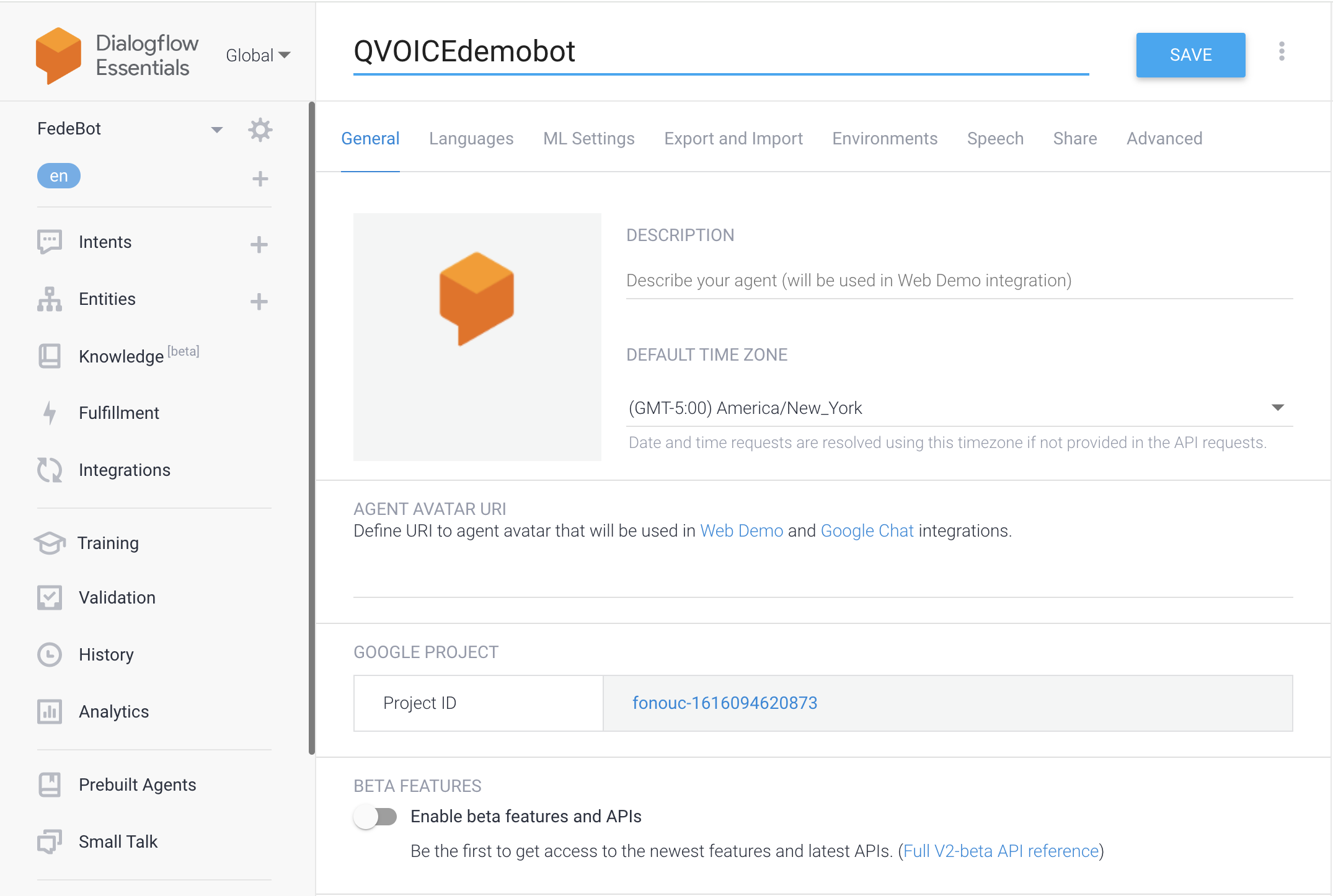Open the Advanced tab
Screen dimensions: 1333x896
coord(1164,138)
